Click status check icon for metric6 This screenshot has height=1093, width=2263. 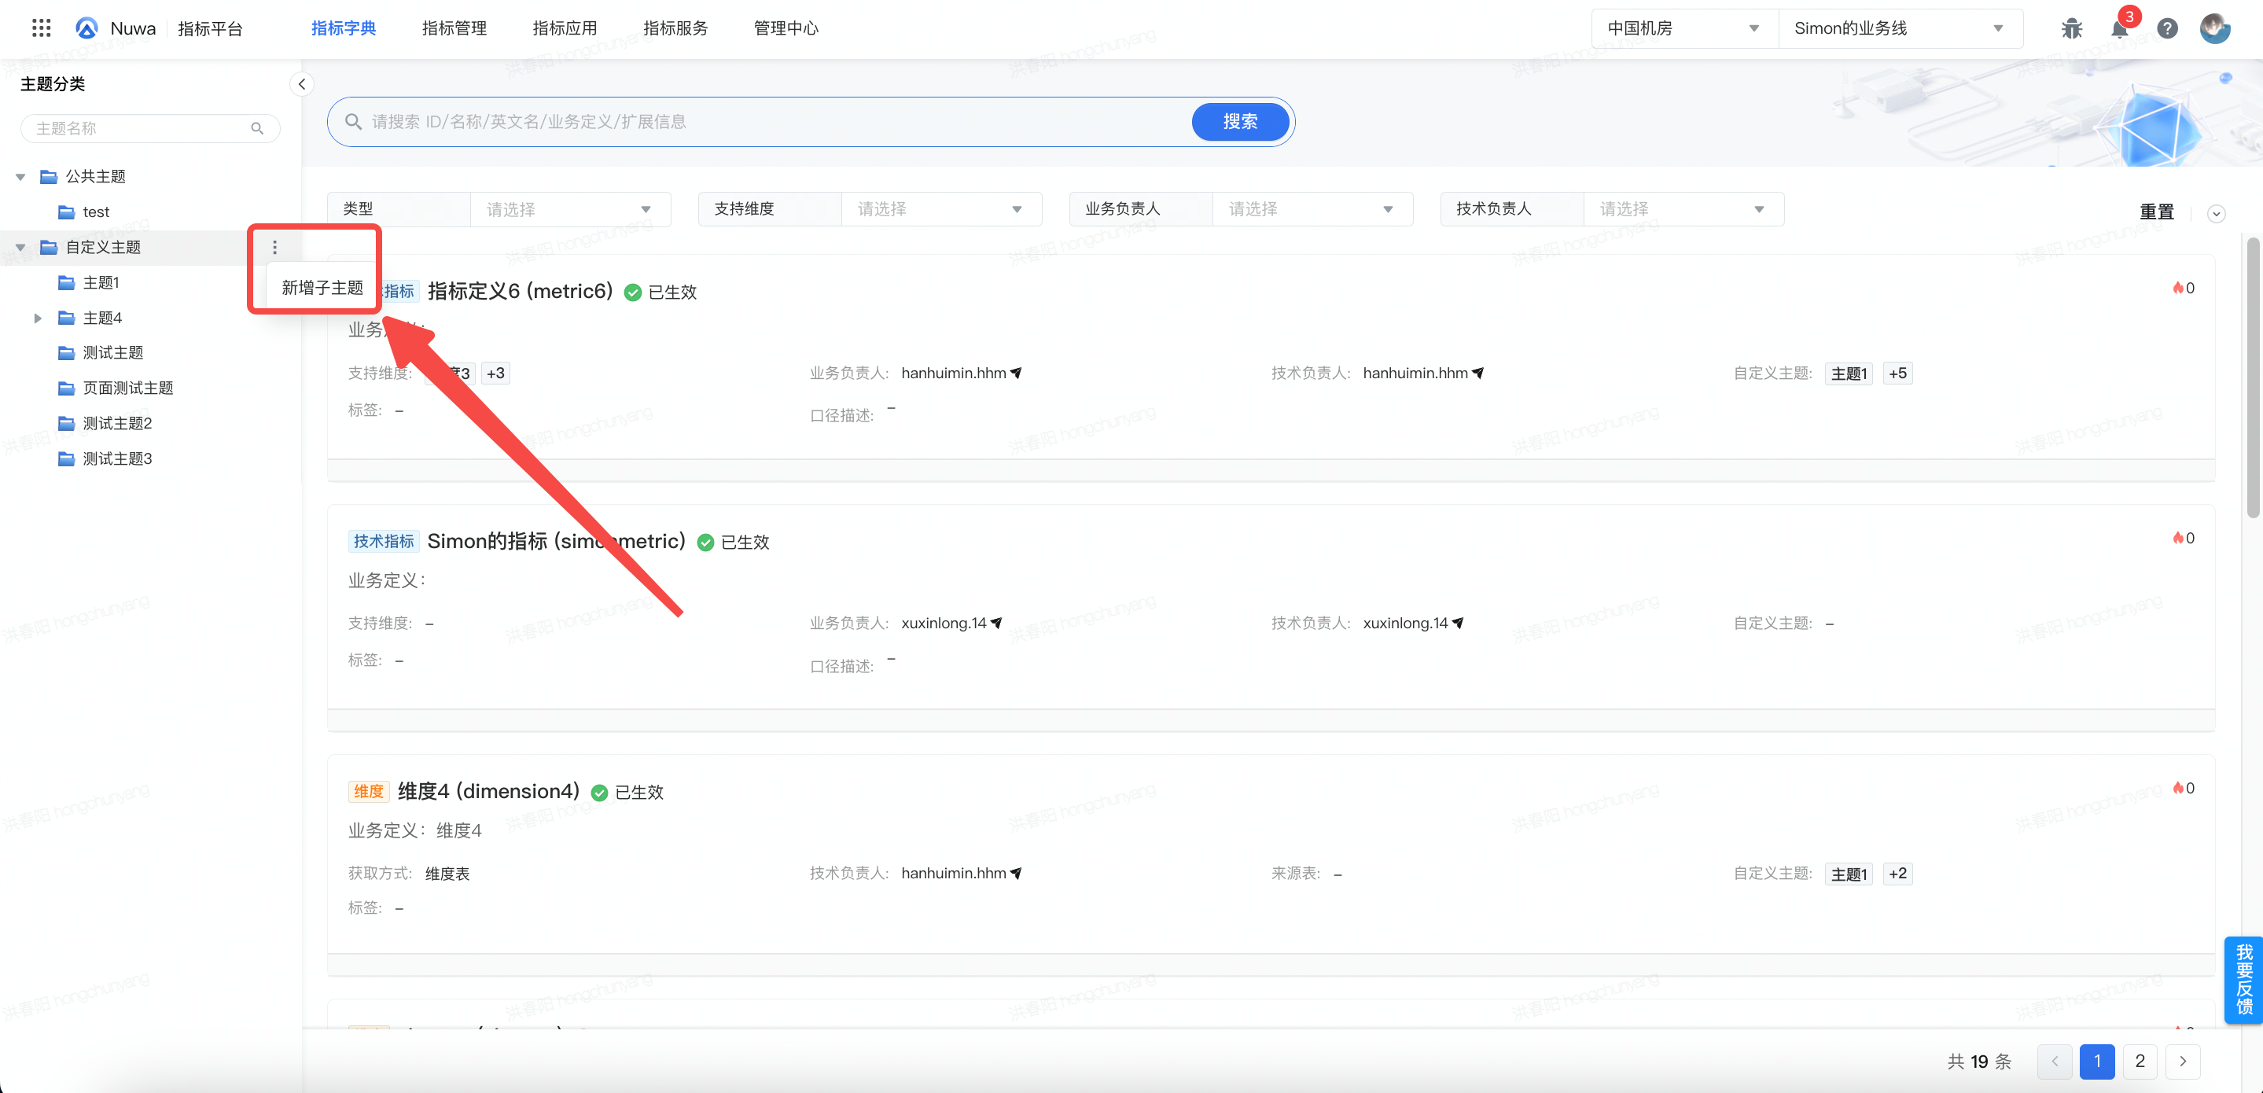pos(632,292)
